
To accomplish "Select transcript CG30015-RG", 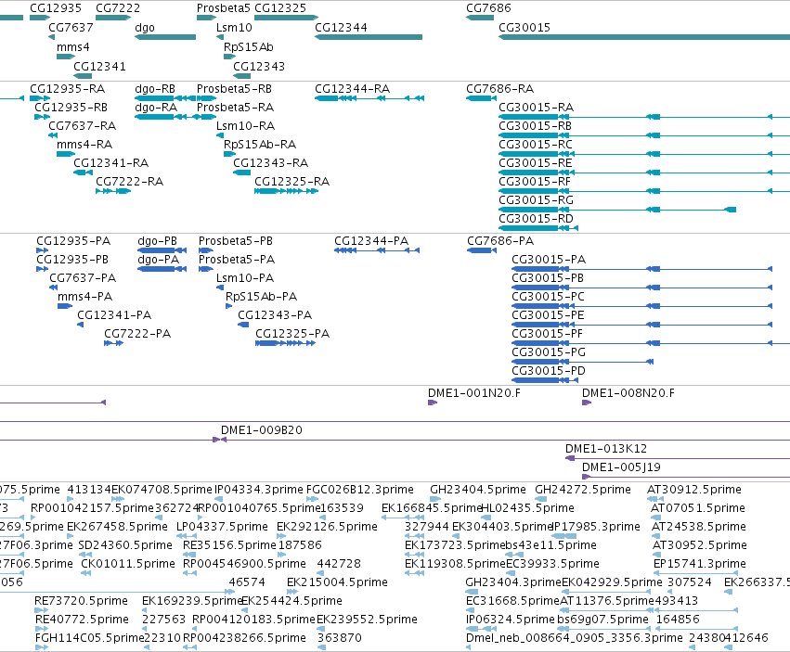I will pos(536,200).
